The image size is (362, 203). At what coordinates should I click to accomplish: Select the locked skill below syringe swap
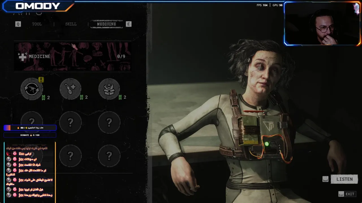tap(32, 122)
